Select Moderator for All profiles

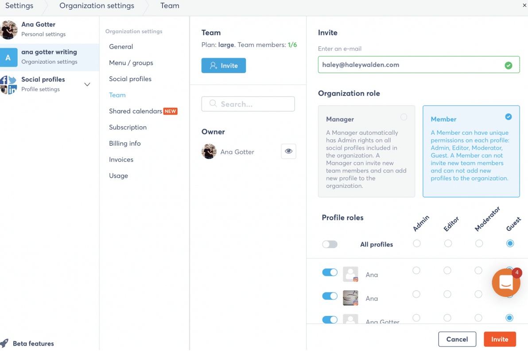click(479, 244)
